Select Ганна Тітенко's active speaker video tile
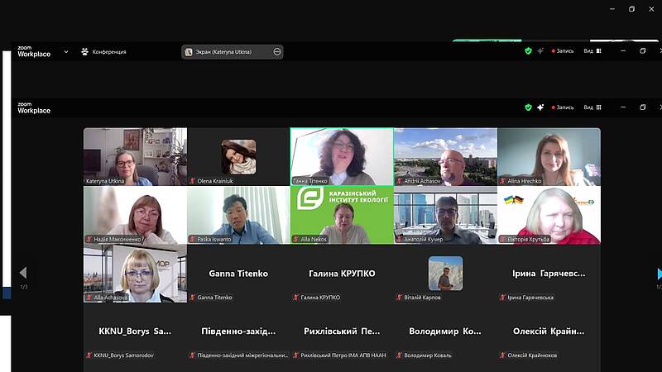Image resolution: width=662 pixels, height=372 pixels. point(341,156)
